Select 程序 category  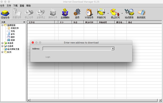click(13, 37)
